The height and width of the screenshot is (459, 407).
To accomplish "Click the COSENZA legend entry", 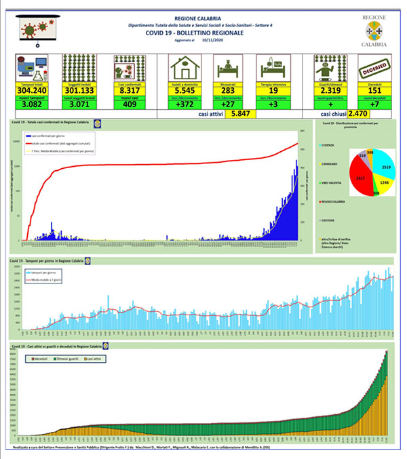I will pos(326,145).
